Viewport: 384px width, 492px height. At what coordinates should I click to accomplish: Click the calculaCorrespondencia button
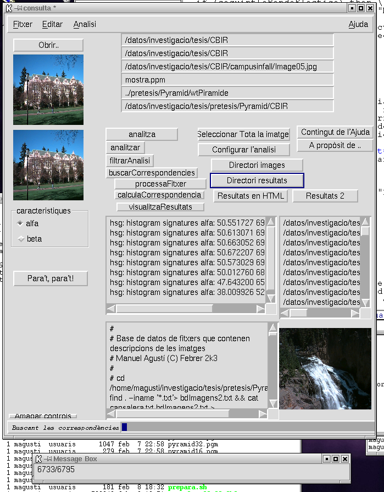point(159,194)
